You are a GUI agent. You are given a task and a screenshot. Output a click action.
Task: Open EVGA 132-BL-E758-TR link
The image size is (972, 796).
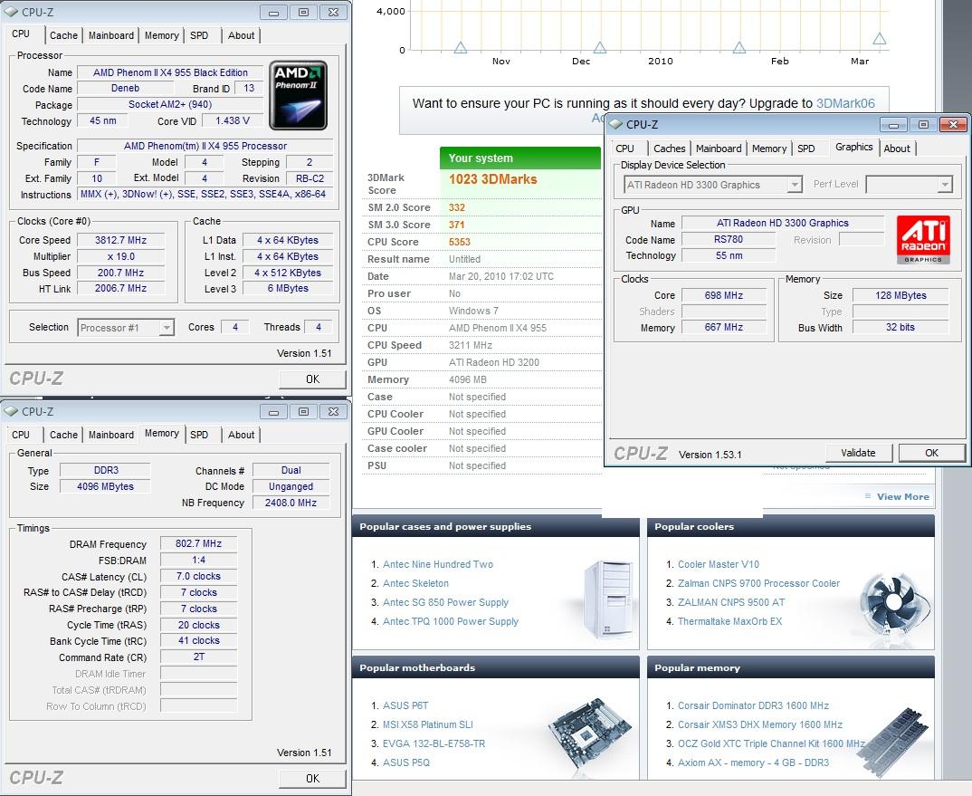pos(434,743)
